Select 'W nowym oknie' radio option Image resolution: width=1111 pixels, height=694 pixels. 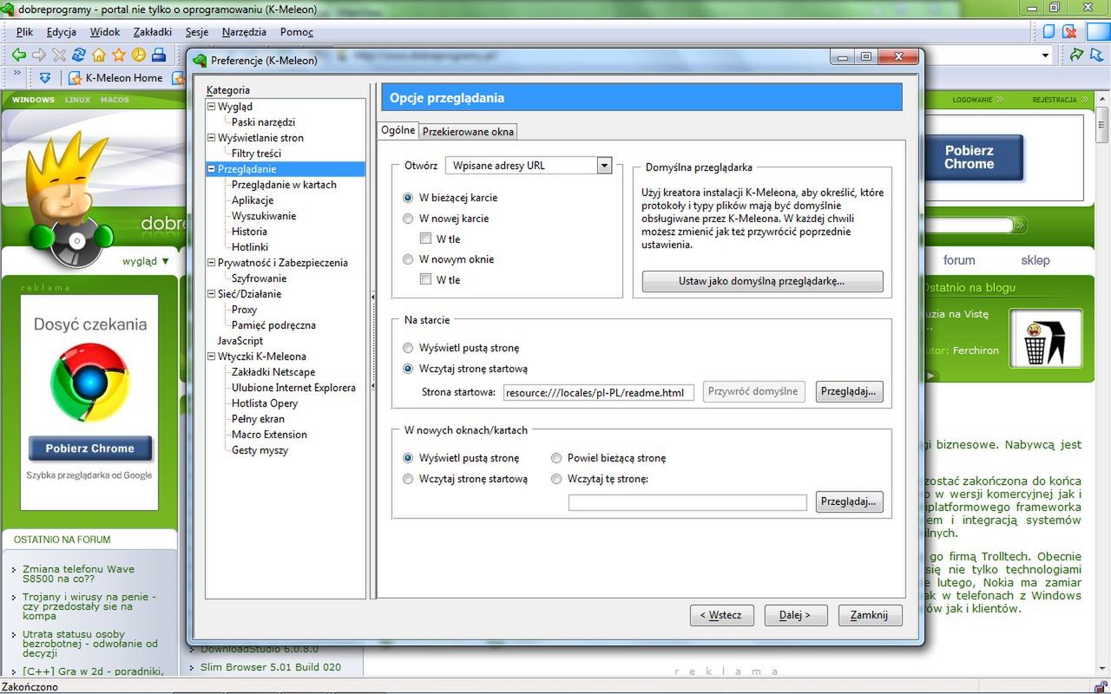tap(408, 259)
